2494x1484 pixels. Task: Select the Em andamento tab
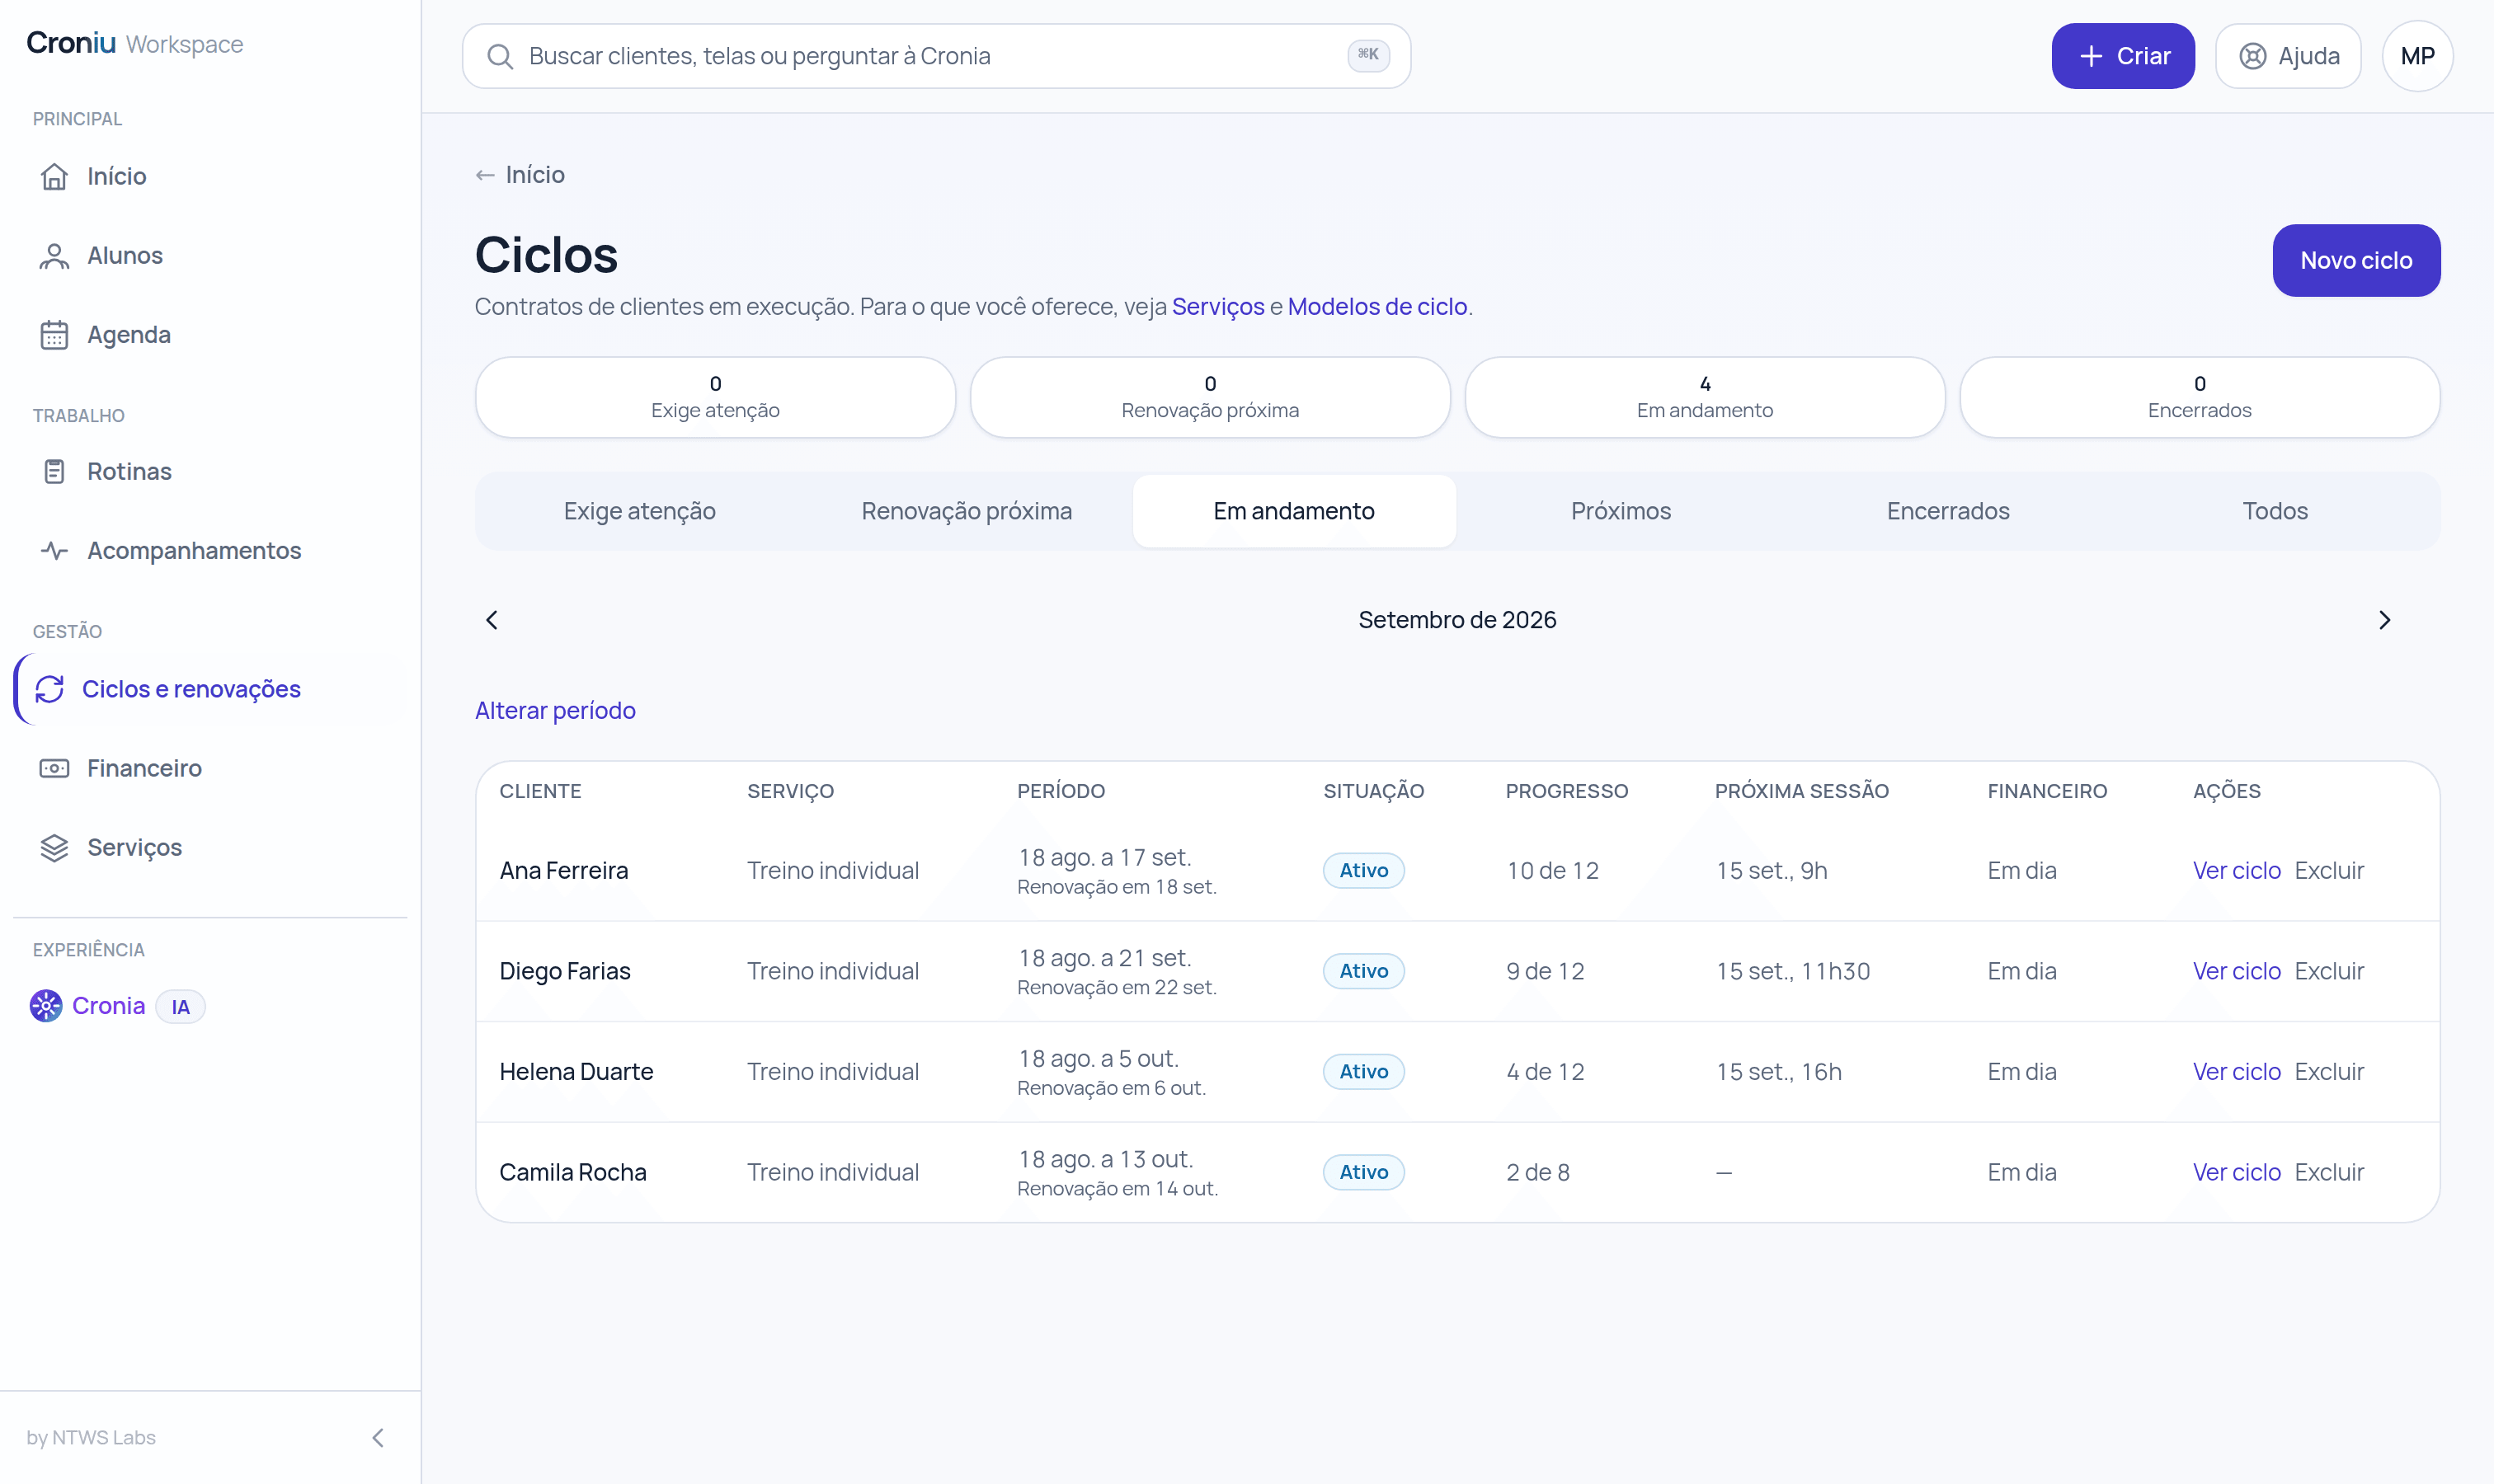[1293, 511]
